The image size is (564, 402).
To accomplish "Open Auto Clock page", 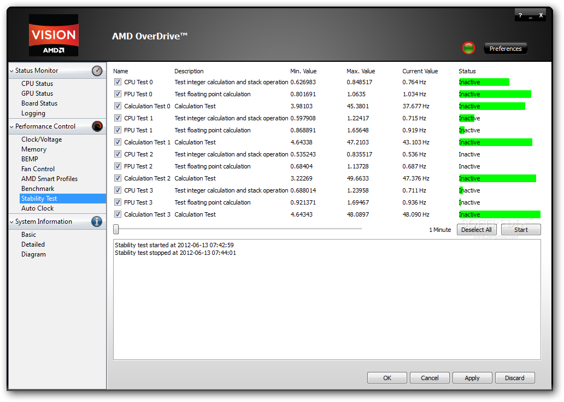I will [37, 208].
